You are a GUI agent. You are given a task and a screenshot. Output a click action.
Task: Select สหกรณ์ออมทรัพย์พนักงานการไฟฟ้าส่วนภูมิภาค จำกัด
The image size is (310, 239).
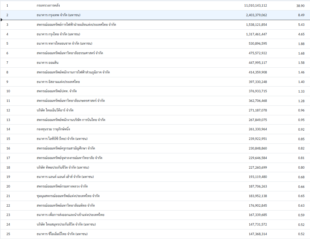point(73,72)
